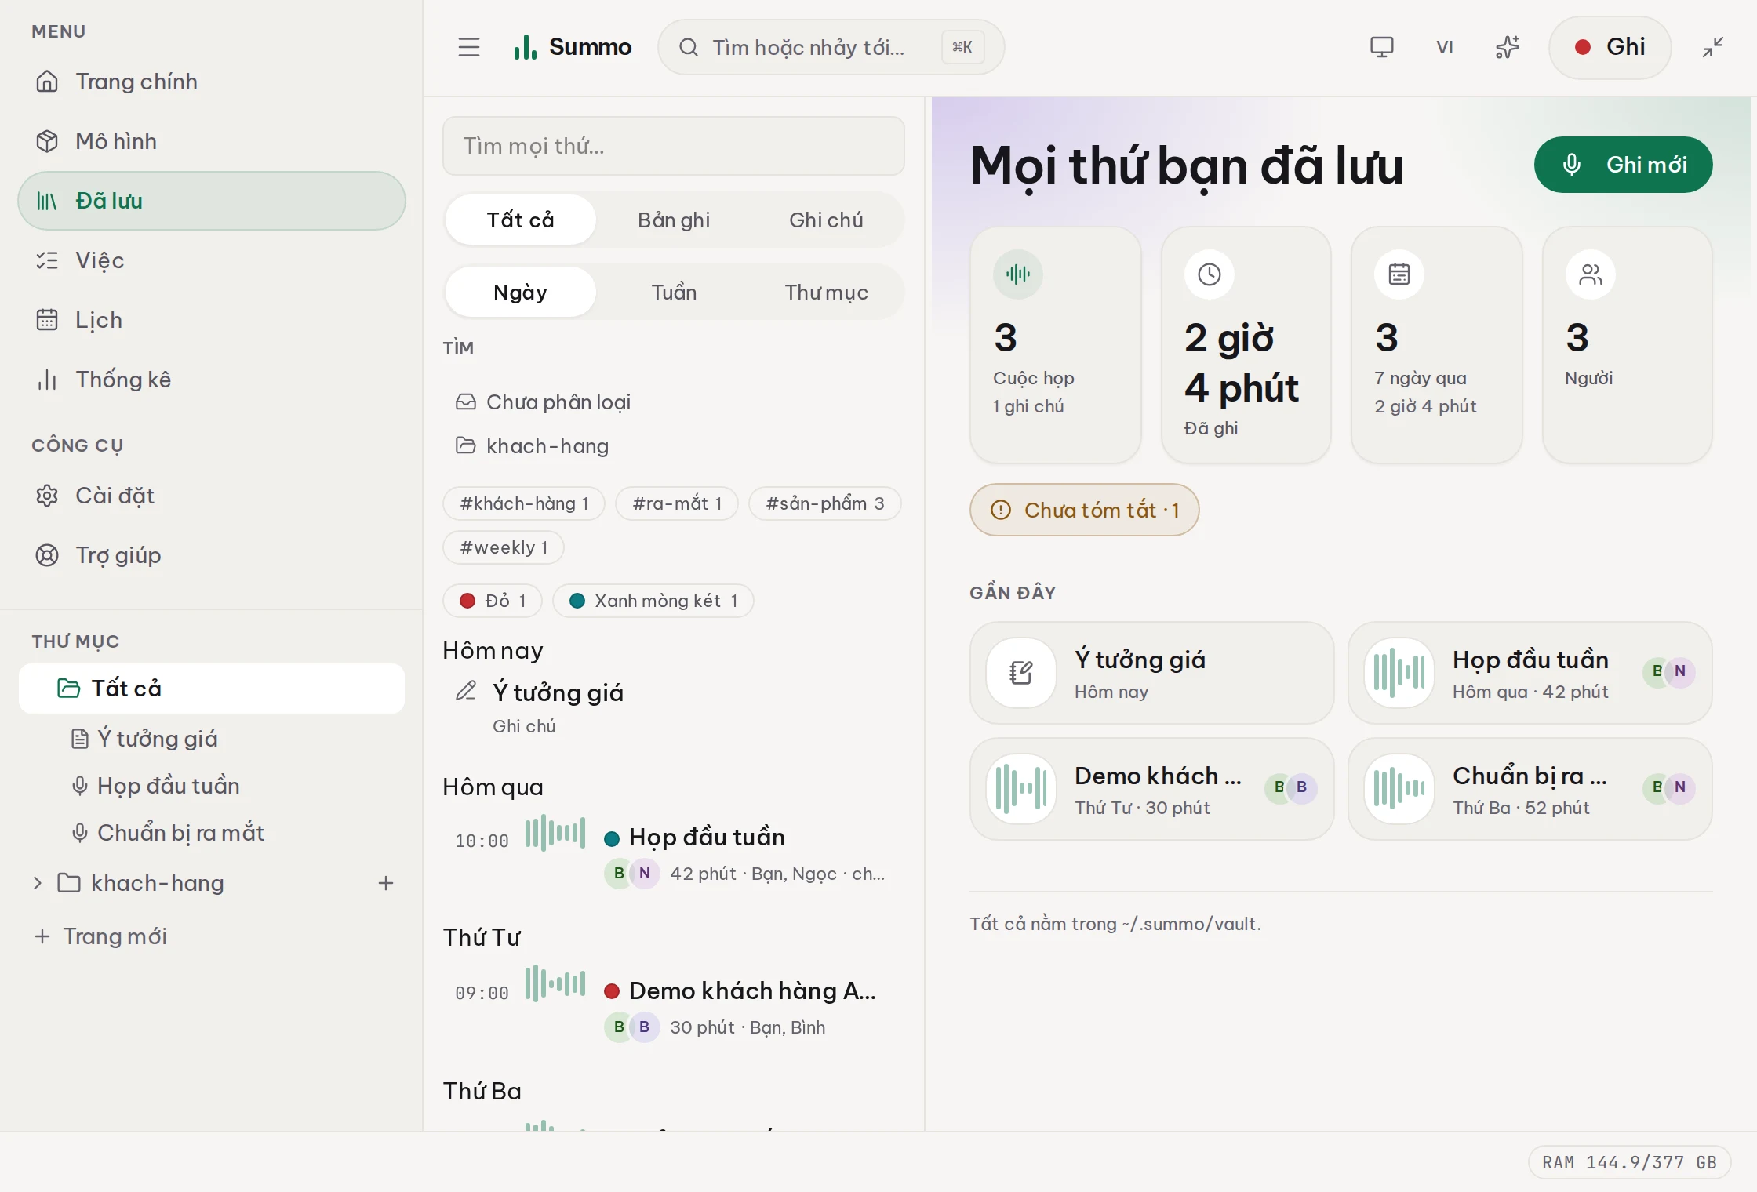Add a page via plus beside khach-hang
This screenshot has height=1192, width=1757.
pyautogui.click(x=386, y=883)
